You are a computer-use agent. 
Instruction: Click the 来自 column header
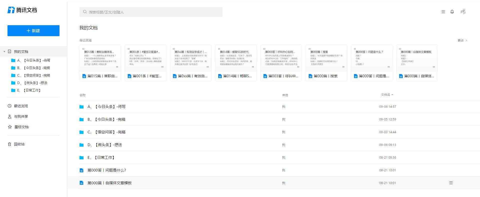(285, 95)
